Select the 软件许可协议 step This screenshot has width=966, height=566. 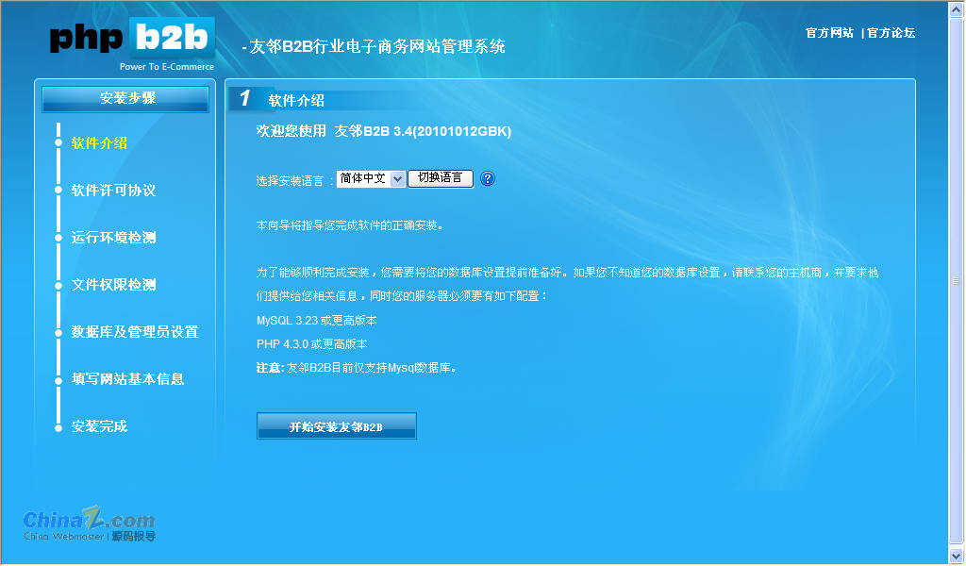click(113, 191)
